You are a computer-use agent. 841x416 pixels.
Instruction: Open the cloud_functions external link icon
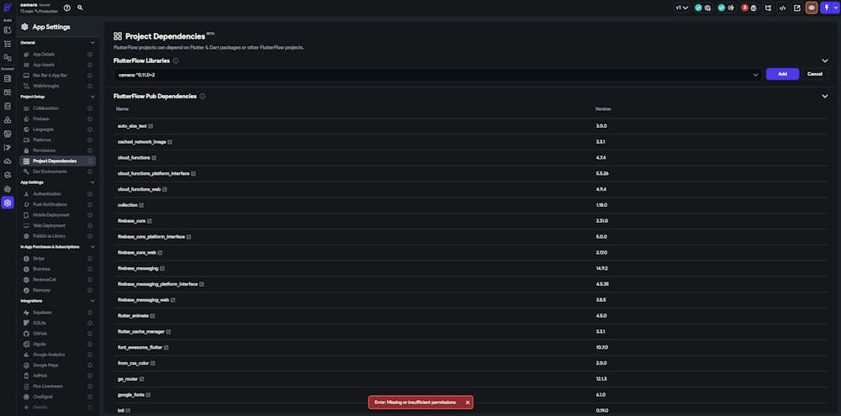click(154, 158)
